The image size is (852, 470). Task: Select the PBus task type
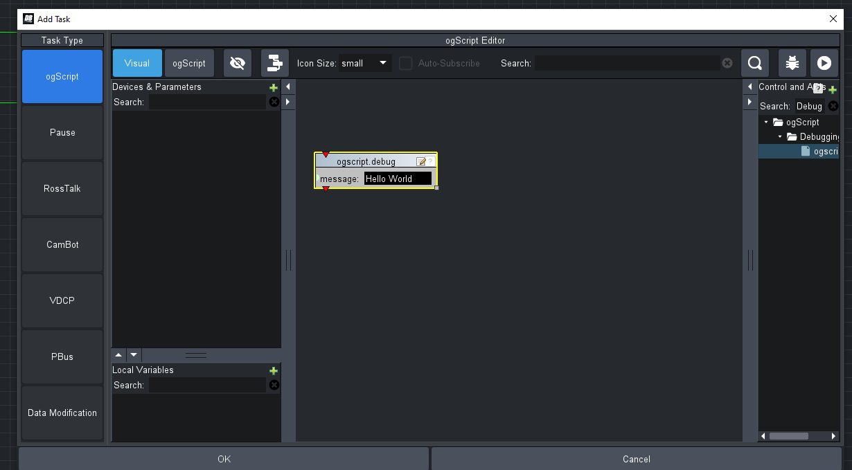click(62, 356)
